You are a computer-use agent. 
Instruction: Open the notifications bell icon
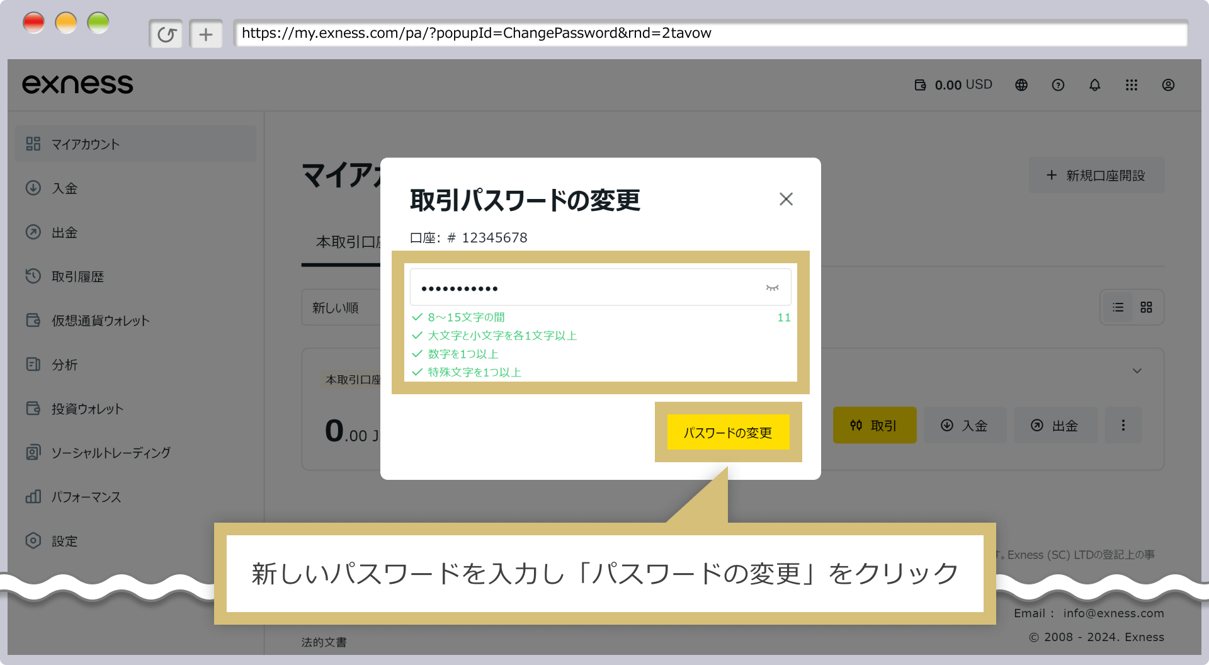pos(1095,85)
